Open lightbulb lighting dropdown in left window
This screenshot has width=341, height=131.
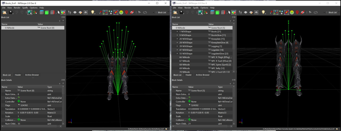(94, 12)
